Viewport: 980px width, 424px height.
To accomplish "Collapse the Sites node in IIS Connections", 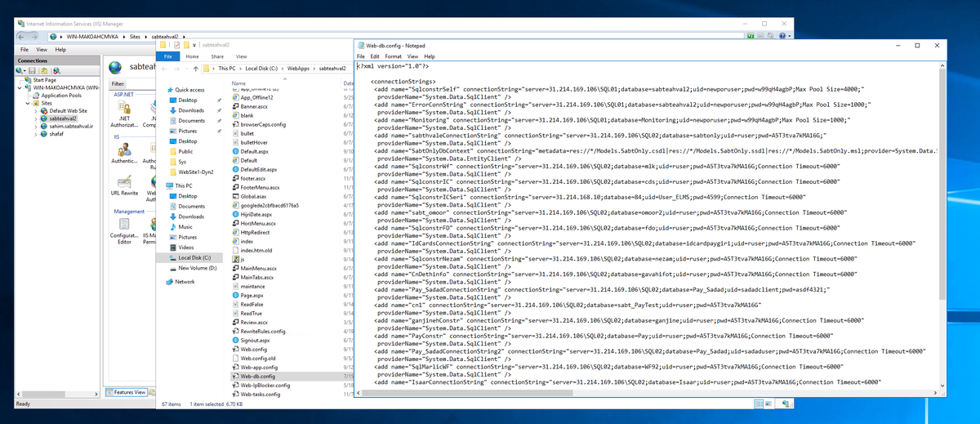I will pyautogui.click(x=27, y=103).
